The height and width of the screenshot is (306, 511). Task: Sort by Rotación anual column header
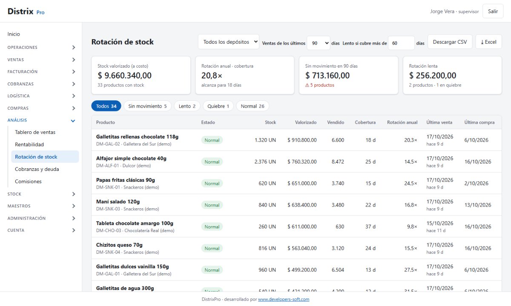402,122
